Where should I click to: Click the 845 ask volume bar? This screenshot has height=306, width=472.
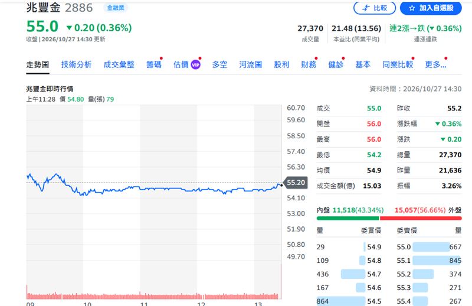(437, 261)
